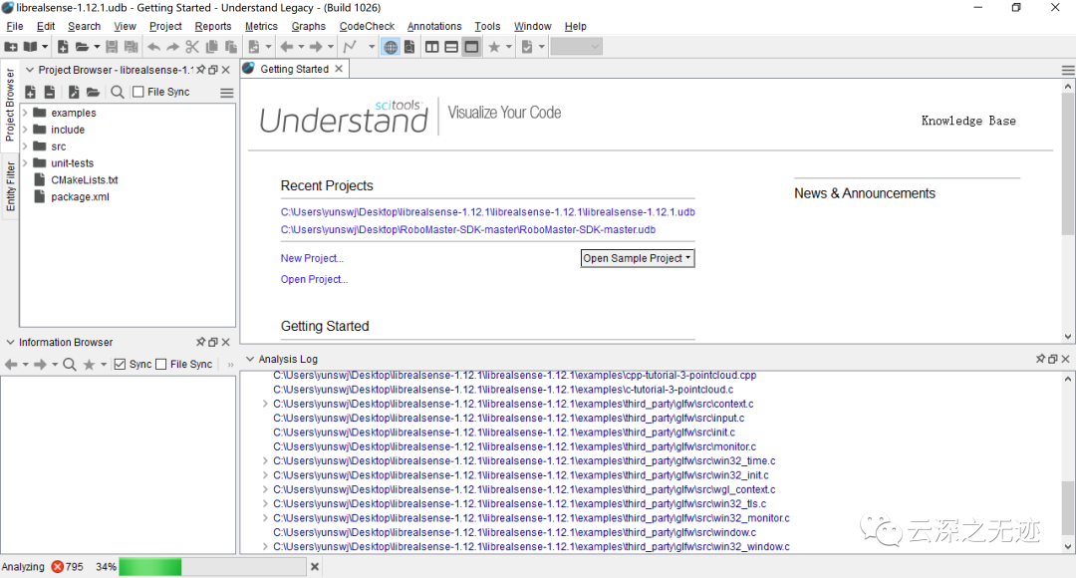
Task: Collapse the Information Browser panel chevron
Action: (10, 342)
